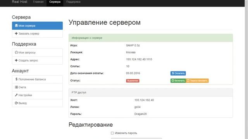Screen dimensions: 248x139
Task: Open the Счета list item
Action: 37,87
